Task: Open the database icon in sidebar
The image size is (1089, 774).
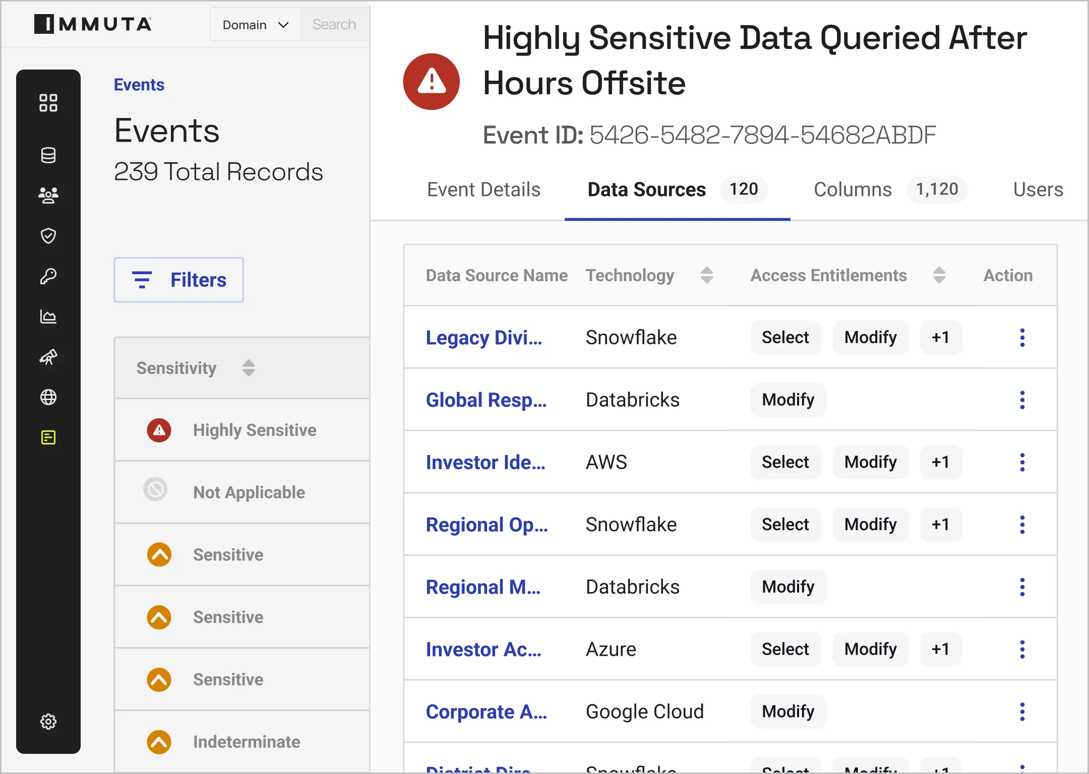Action: (x=48, y=155)
